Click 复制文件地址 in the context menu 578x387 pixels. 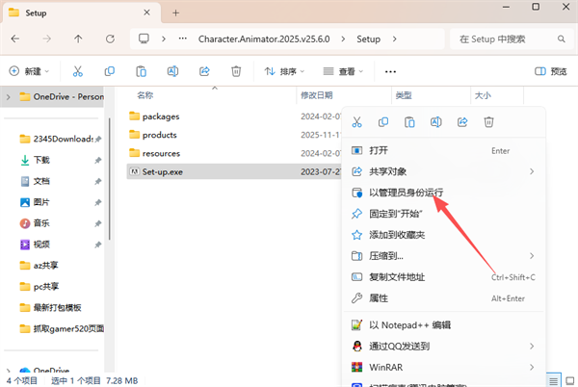(x=397, y=276)
